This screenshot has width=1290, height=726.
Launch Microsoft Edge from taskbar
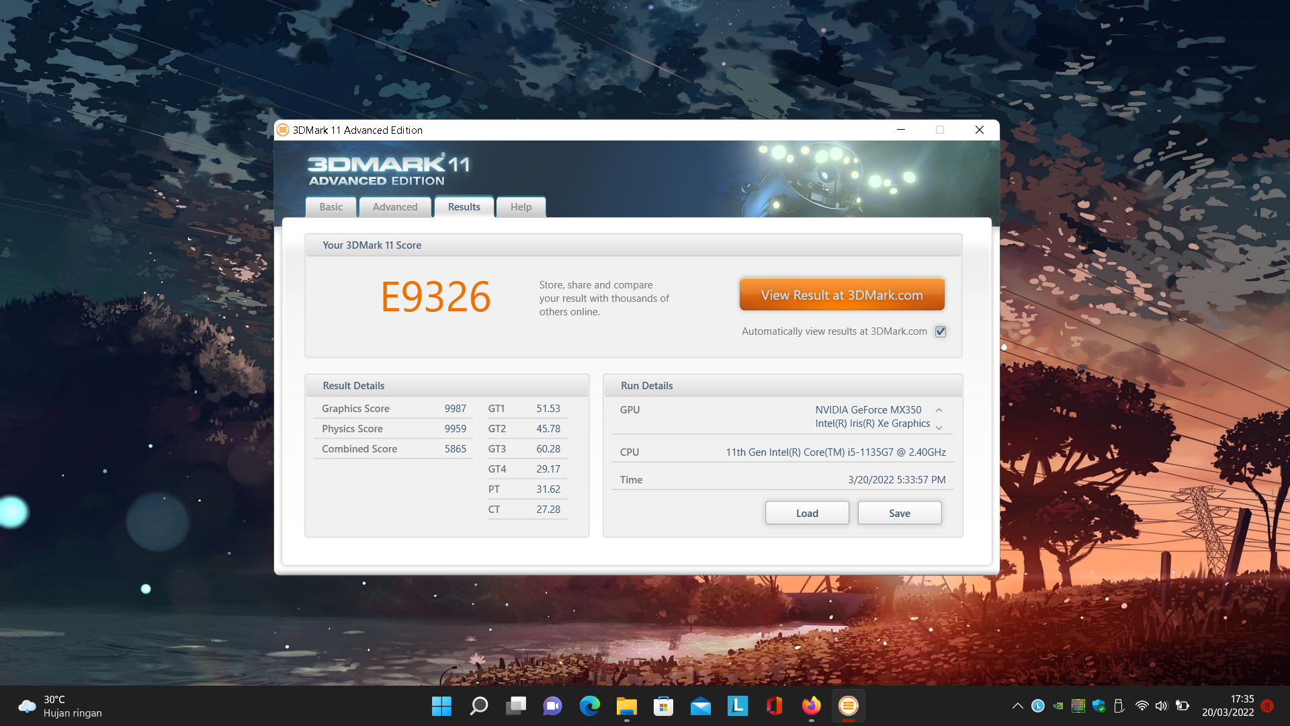click(x=589, y=706)
